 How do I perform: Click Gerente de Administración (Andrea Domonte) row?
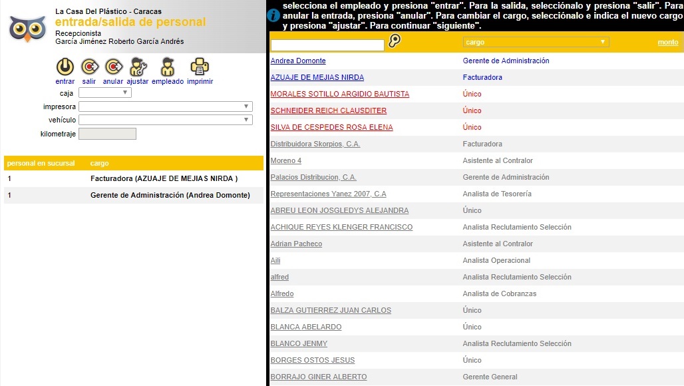(x=134, y=195)
